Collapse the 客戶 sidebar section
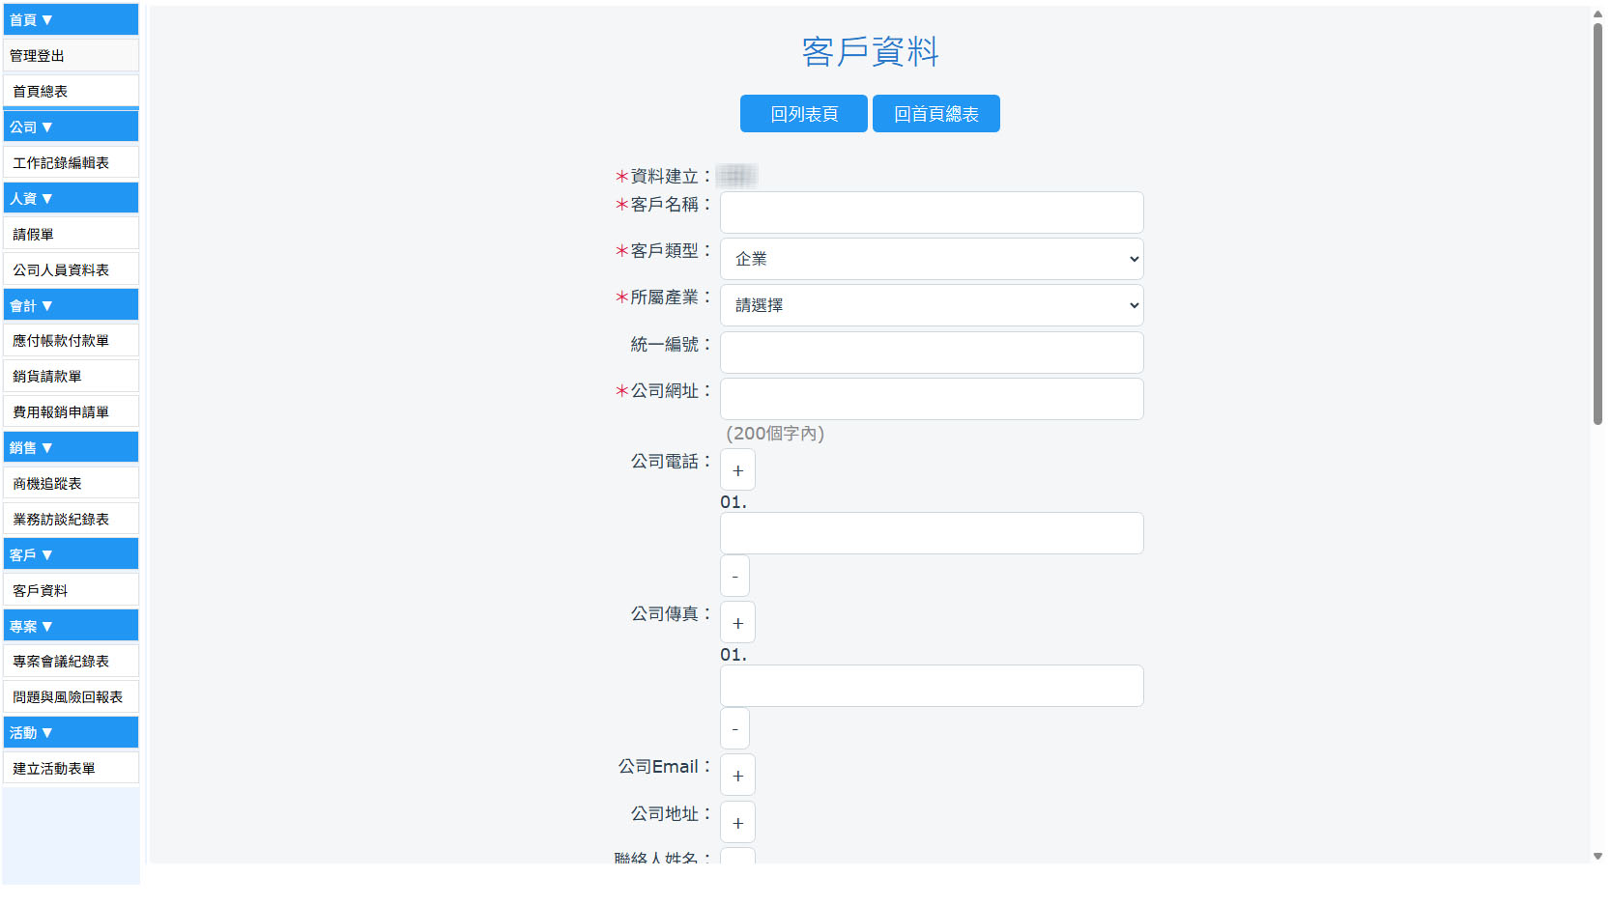This screenshot has height=905, width=1611. point(71,554)
